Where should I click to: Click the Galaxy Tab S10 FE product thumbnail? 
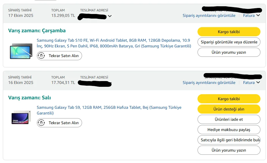21,51
